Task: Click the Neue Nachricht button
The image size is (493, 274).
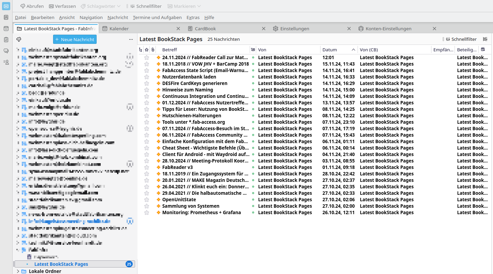Action: tap(75, 39)
